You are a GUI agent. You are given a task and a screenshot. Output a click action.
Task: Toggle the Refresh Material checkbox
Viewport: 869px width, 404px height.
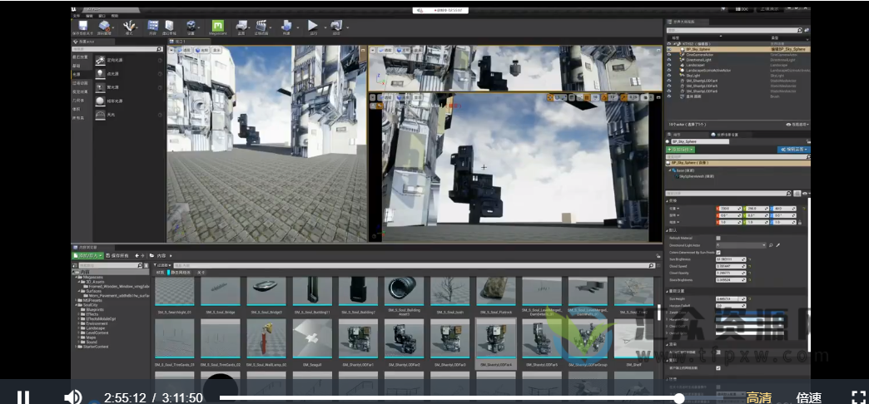click(x=718, y=238)
